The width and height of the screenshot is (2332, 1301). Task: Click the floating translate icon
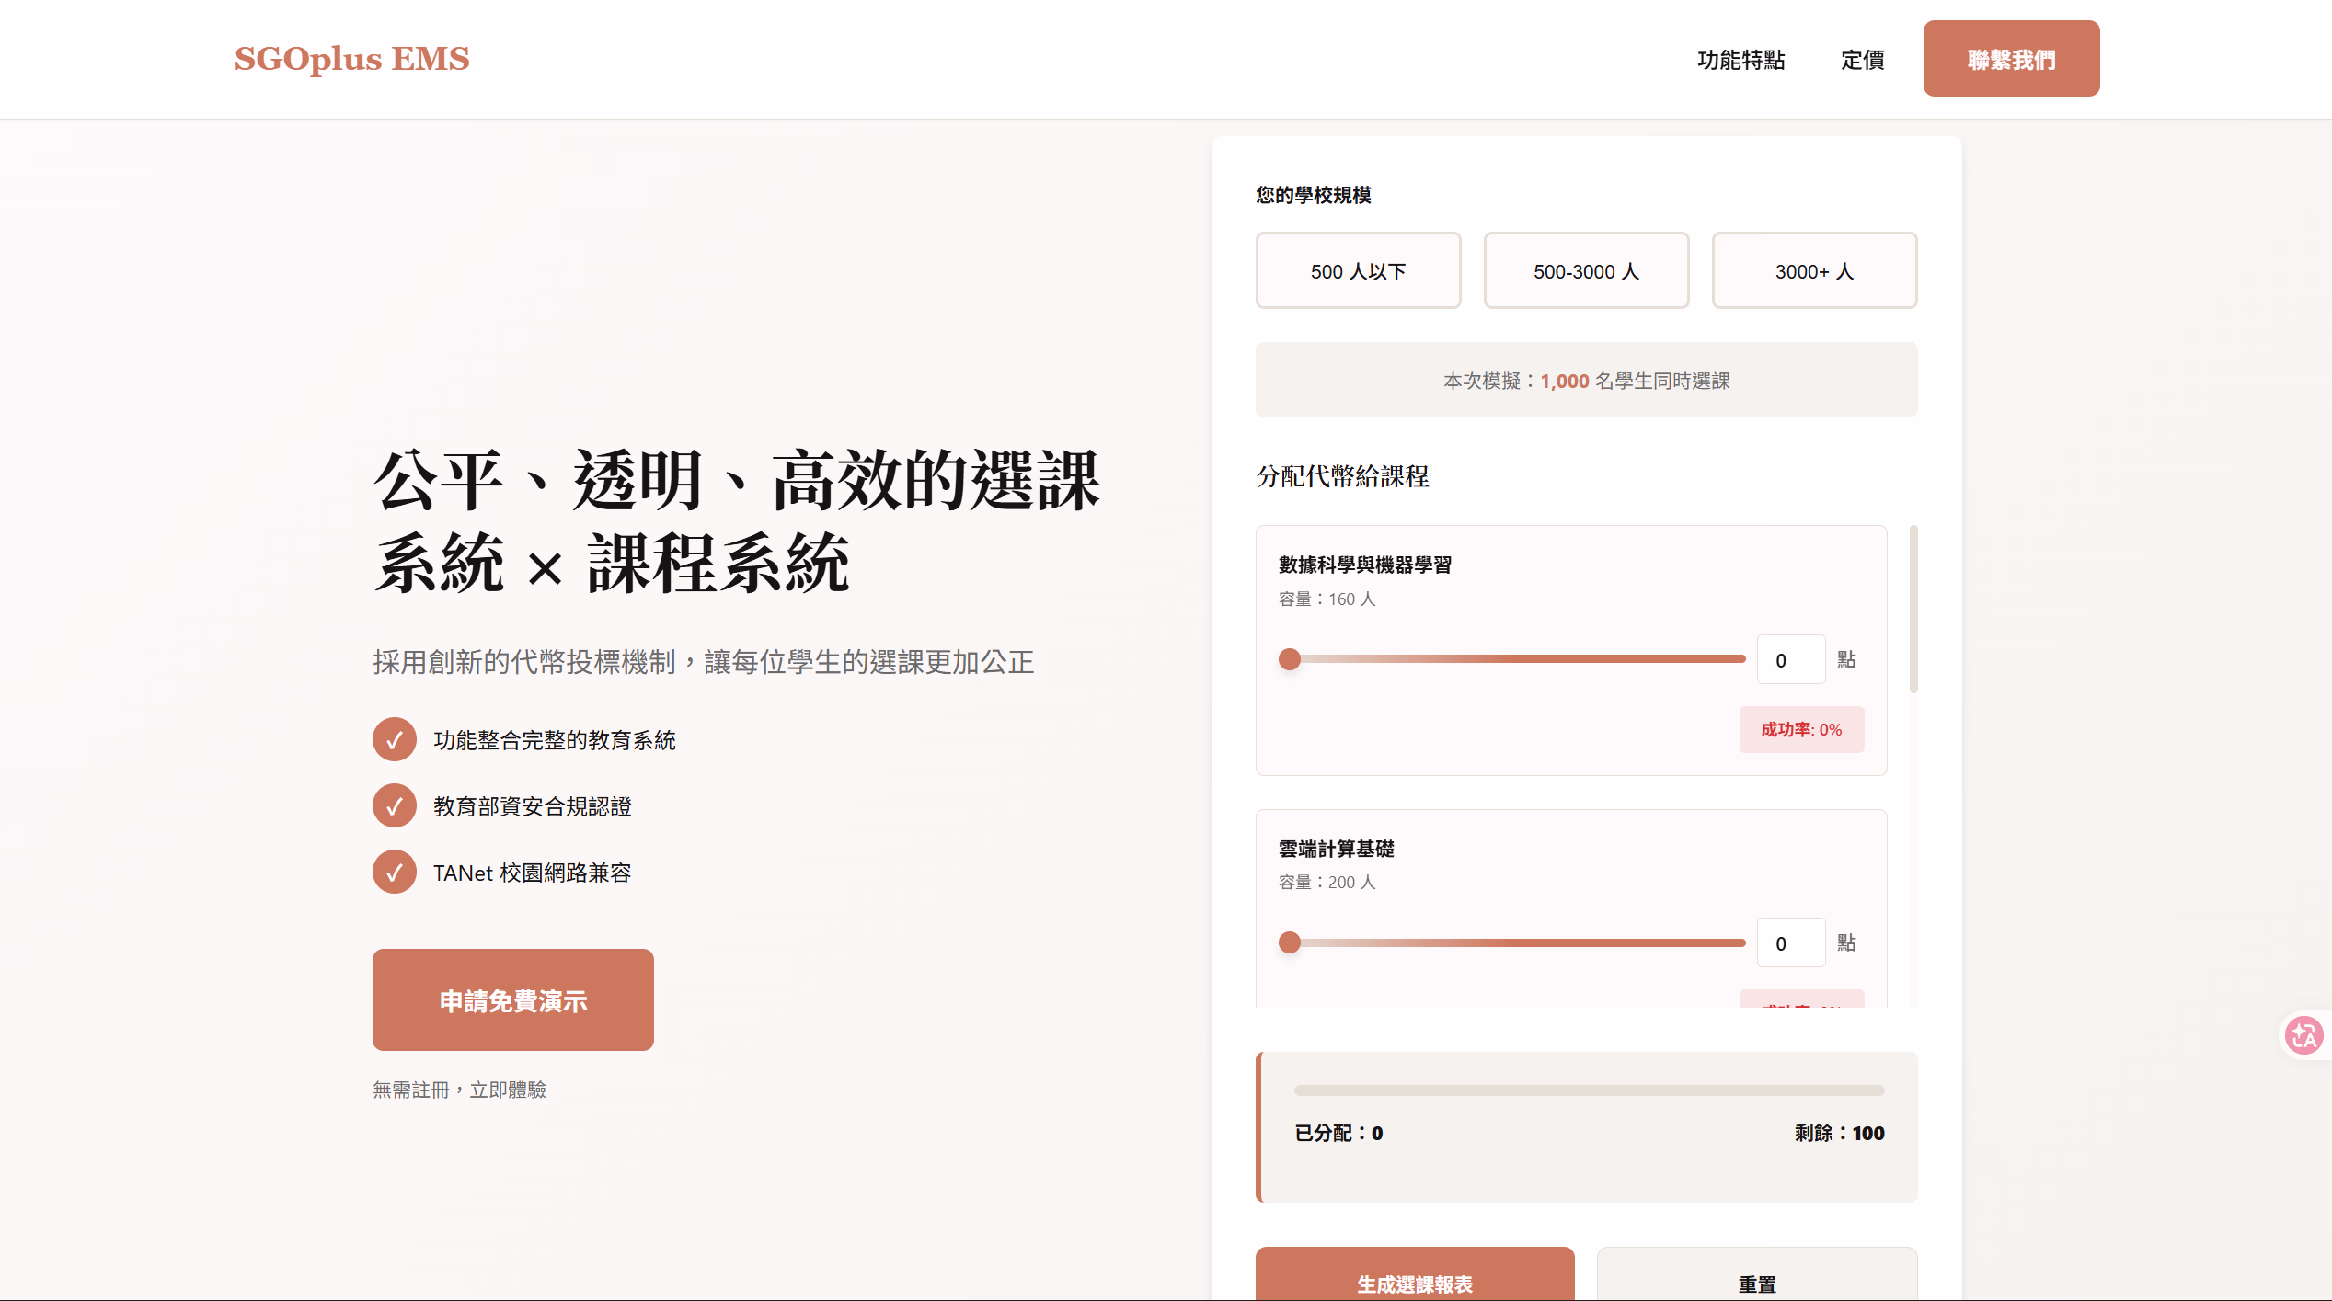(x=2304, y=1036)
